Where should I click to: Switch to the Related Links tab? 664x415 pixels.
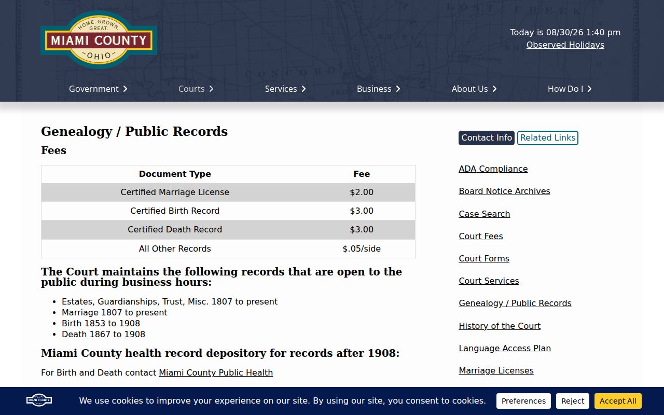(x=548, y=138)
